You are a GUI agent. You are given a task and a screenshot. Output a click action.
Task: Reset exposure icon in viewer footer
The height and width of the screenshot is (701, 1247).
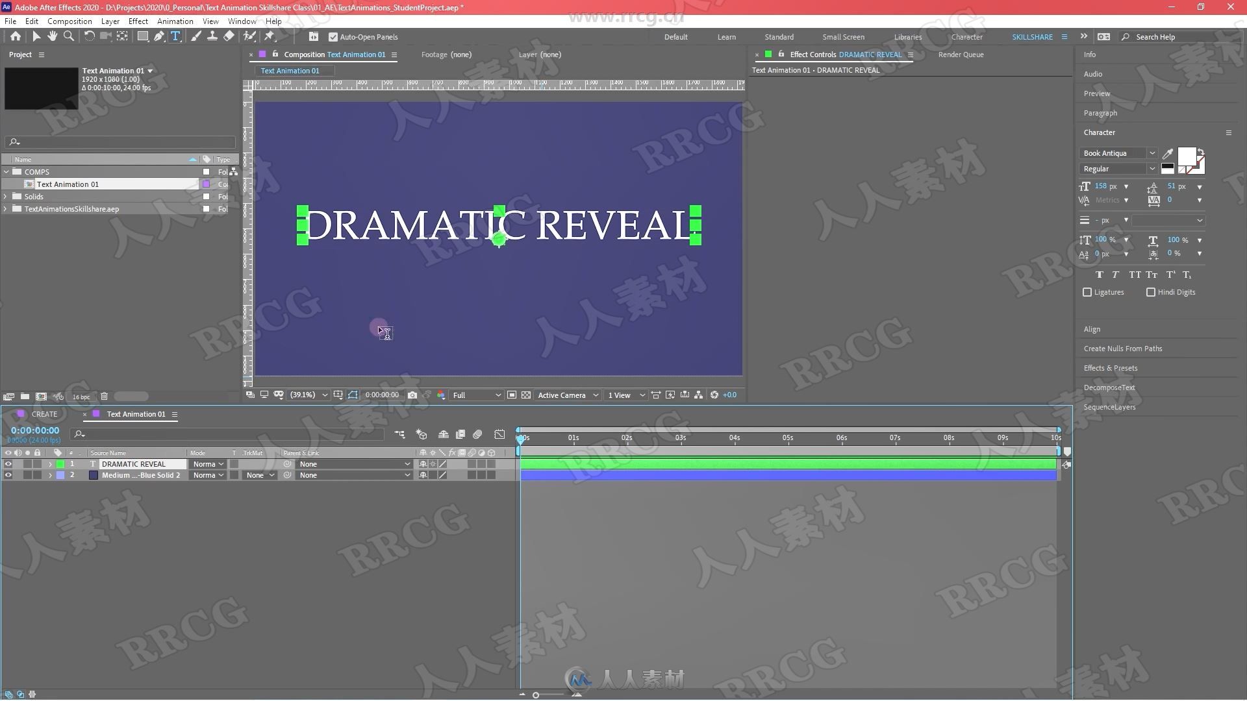click(714, 395)
